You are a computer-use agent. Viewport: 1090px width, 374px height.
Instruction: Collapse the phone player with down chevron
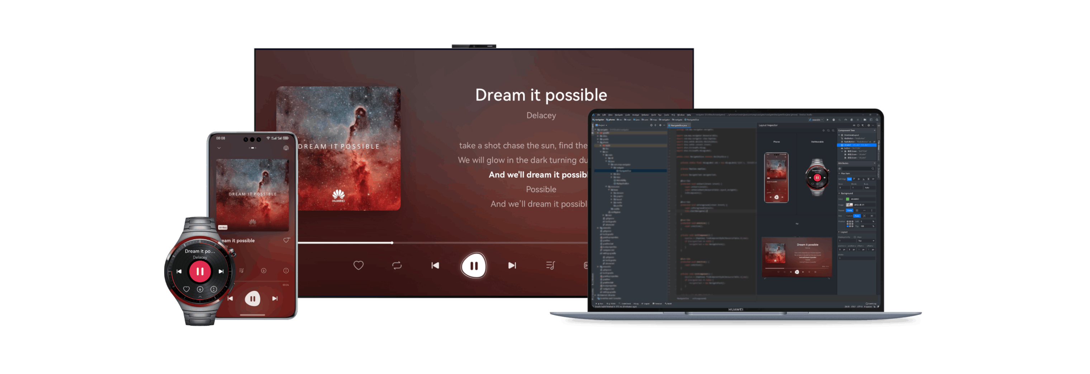coord(219,148)
